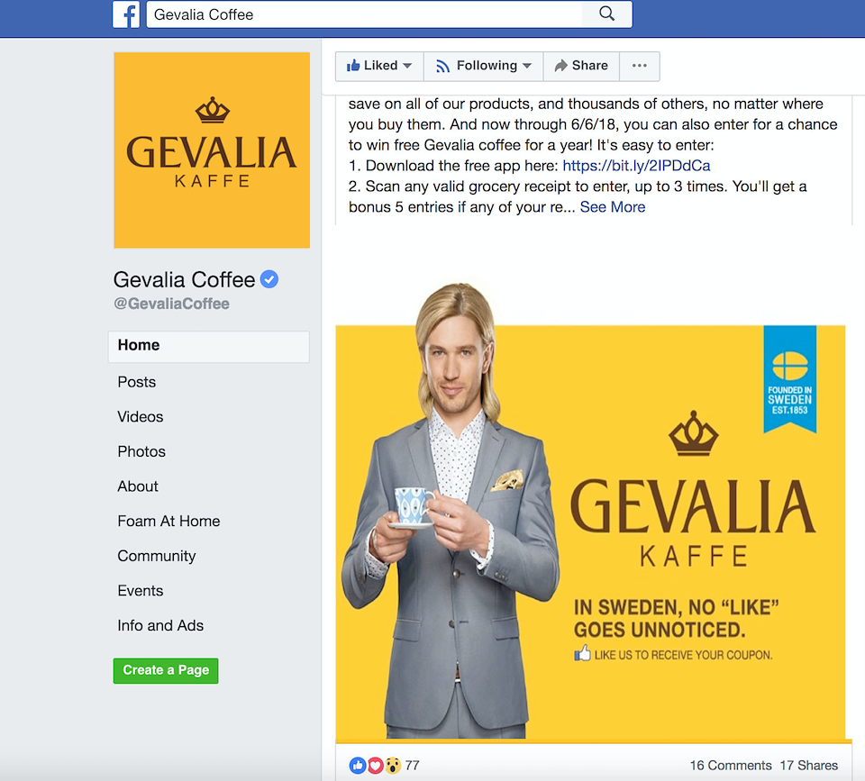
Task: Click the Gevalia Coffee search field
Action: [364, 14]
